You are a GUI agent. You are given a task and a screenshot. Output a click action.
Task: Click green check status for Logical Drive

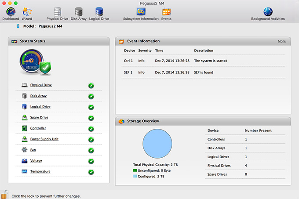[x=91, y=107]
